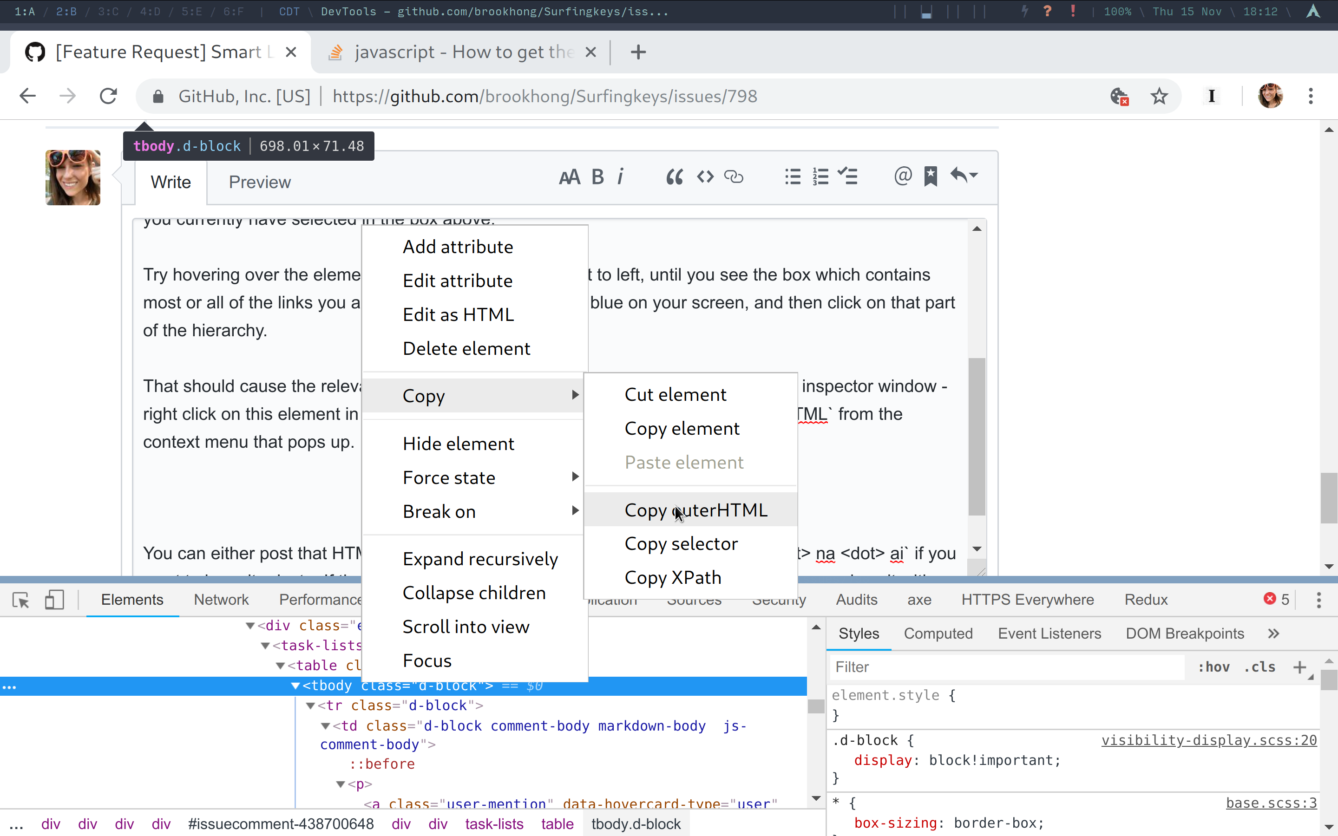Toggle :hov pseudo-class states in Styles
This screenshot has height=836, width=1338.
pos(1214,667)
